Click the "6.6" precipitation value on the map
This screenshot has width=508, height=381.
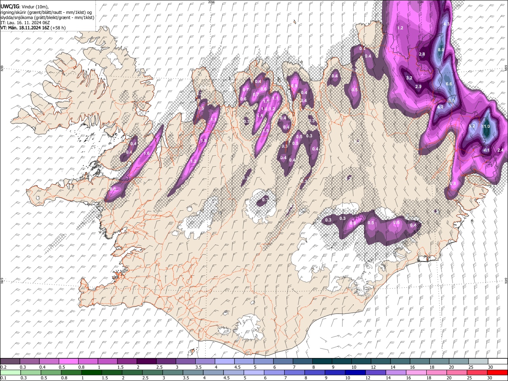pyautogui.click(x=449, y=84)
